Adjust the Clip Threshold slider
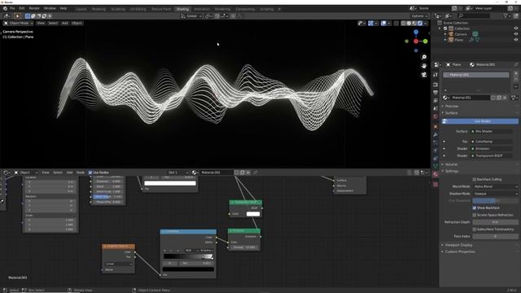The image size is (521, 293). pos(495,201)
